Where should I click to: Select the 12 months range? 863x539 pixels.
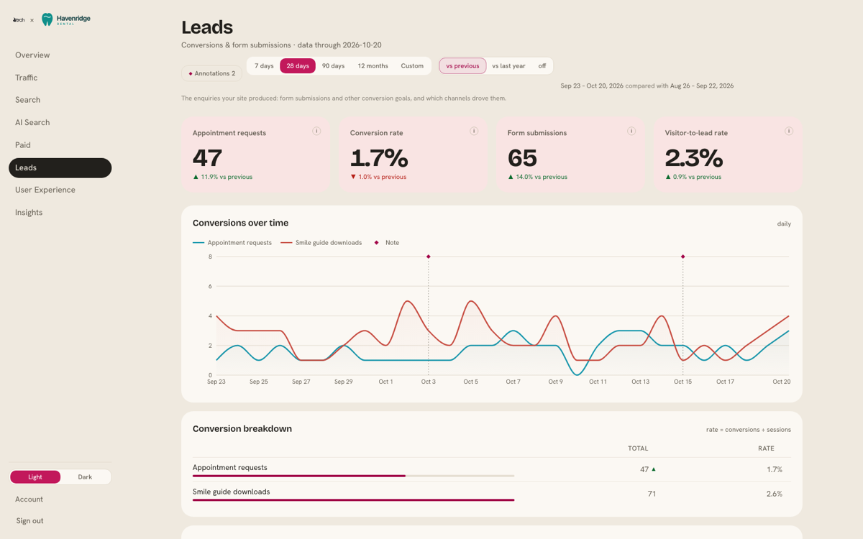373,66
